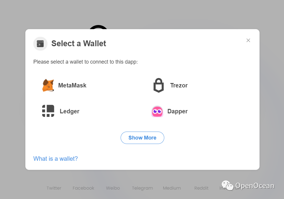Image resolution: width=284 pixels, height=199 pixels.
Task: Click the Telegram footer item
Action: [142, 188]
